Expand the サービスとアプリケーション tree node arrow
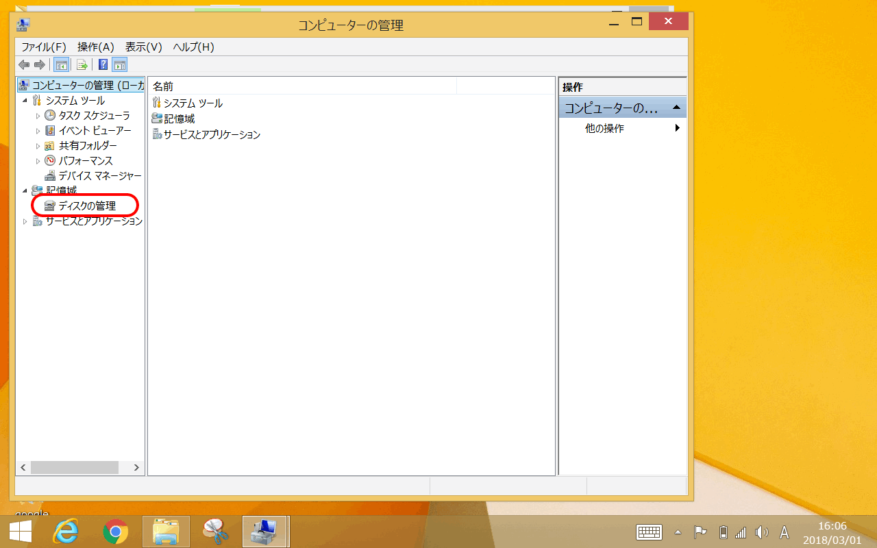Image resolution: width=877 pixels, height=548 pixels. point(25,221)
